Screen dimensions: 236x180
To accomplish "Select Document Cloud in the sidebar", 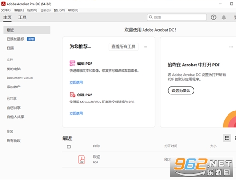I will [20, 78].
